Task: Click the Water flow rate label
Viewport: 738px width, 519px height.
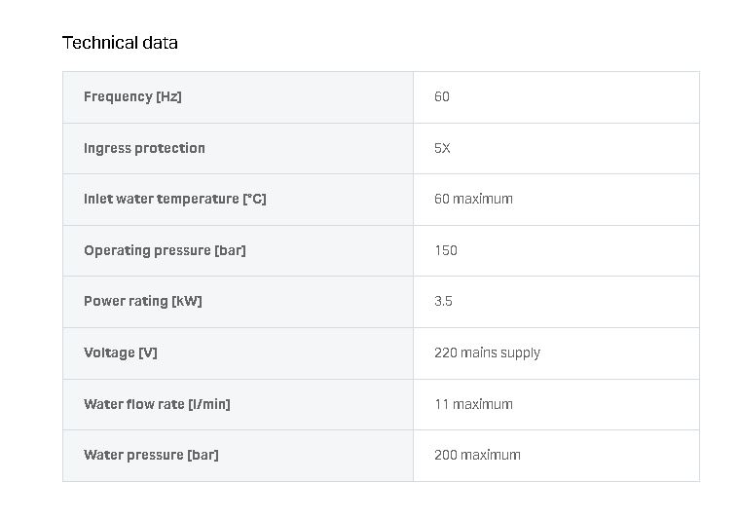Action: [157, 404]
